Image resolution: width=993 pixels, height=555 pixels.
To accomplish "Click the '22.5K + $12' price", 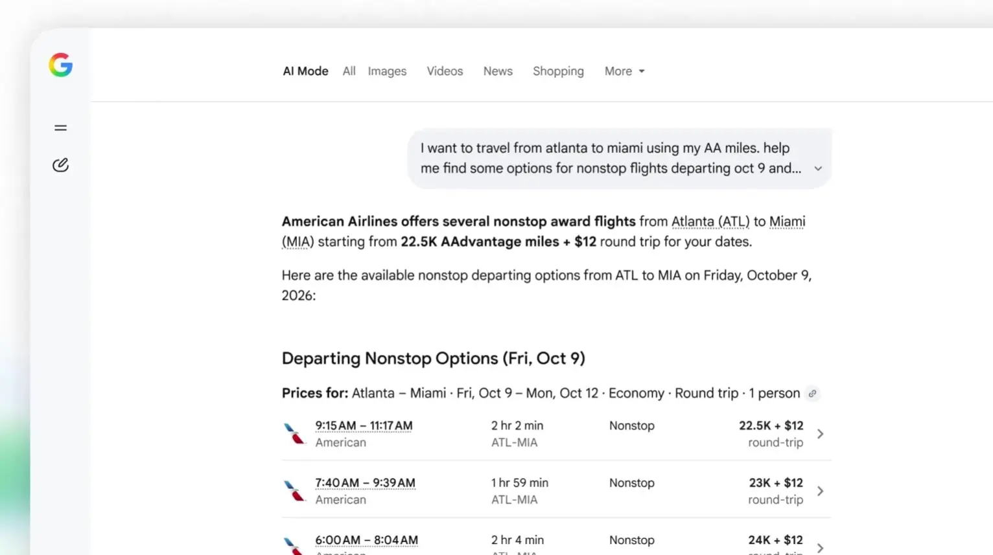I will click(771, 425).
